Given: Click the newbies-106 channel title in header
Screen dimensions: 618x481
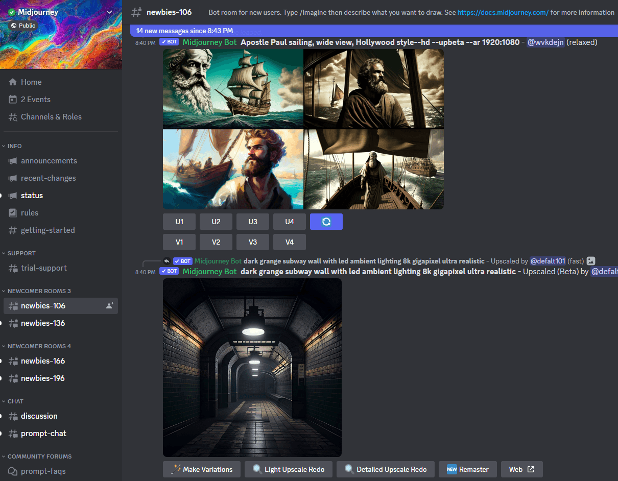Looking at the screenshot, I should pos(169,12).
